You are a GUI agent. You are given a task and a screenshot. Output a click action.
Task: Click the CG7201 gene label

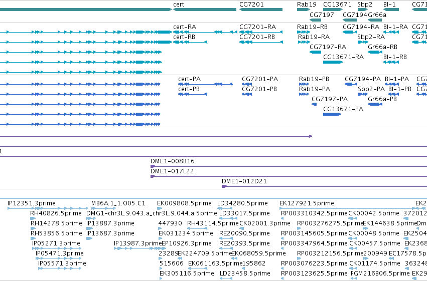(251, 5)
